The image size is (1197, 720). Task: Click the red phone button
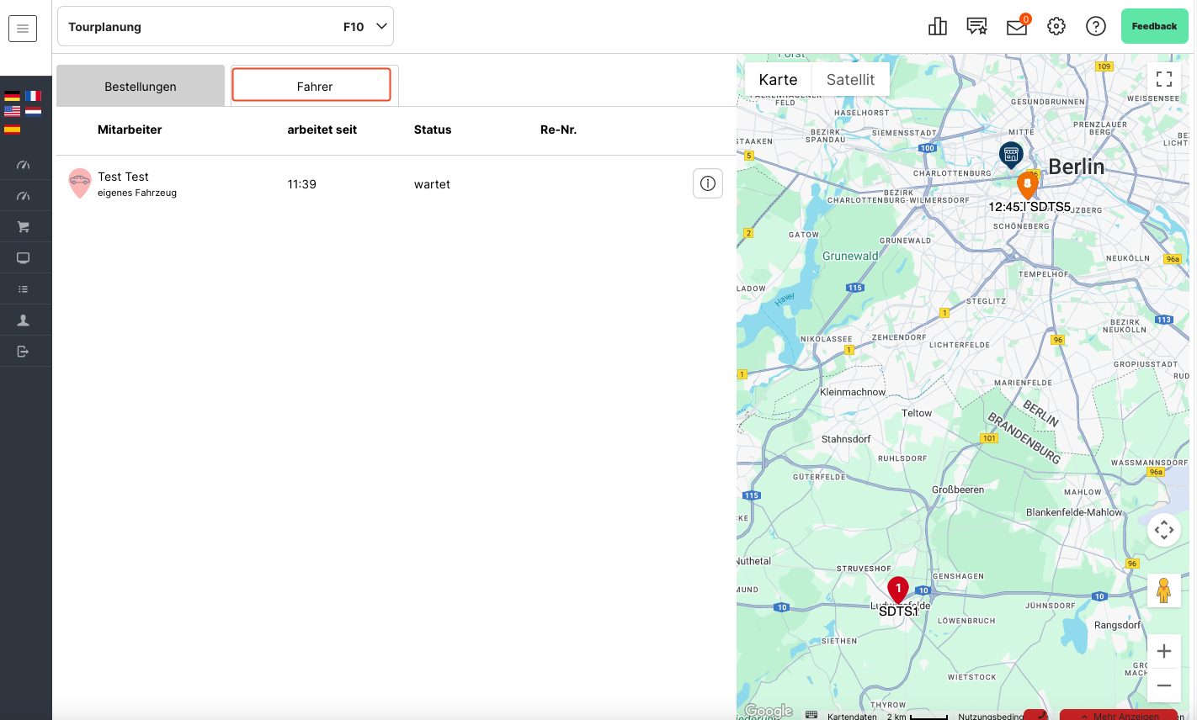coord(1037,715)
